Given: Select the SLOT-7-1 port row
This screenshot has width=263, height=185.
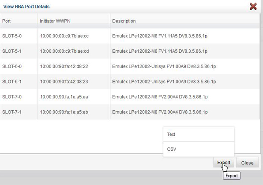Looking at the screenshot, I should [130, 112].
